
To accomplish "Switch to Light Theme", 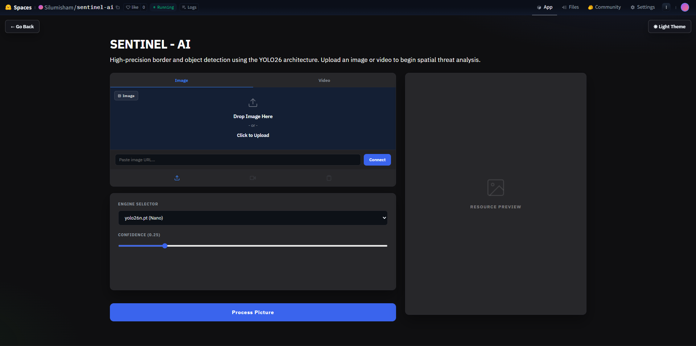I will (670, 26).
